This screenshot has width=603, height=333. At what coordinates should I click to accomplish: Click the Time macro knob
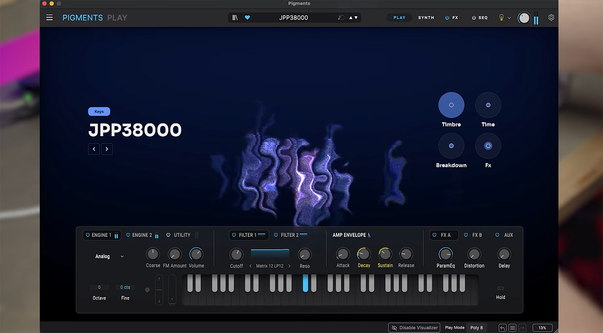pyautogui.click(x=488, y=105)
